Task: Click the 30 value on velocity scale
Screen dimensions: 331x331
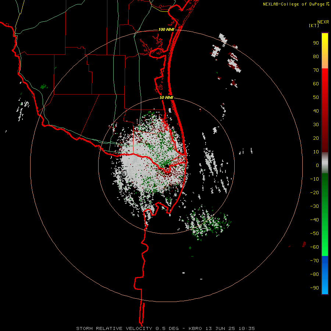Action: pos(316,125)
